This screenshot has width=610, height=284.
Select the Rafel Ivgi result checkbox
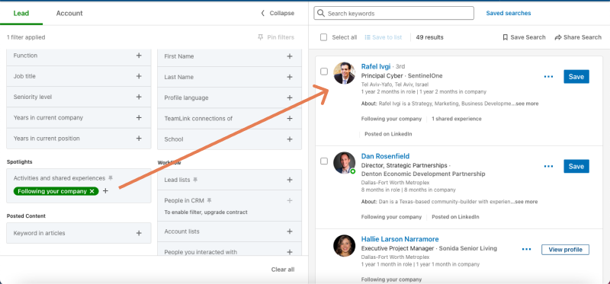click(x=323, y=72)
